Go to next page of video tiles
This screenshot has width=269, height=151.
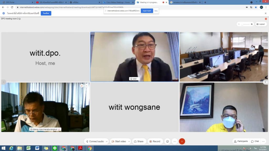[x=265, y=82]
